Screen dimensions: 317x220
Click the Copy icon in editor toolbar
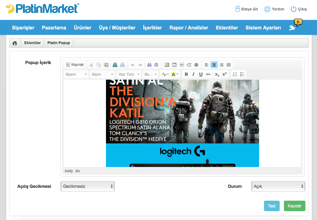[x=99, y=65]
